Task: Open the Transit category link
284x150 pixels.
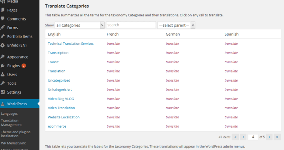Action: [x=53, y=62]
